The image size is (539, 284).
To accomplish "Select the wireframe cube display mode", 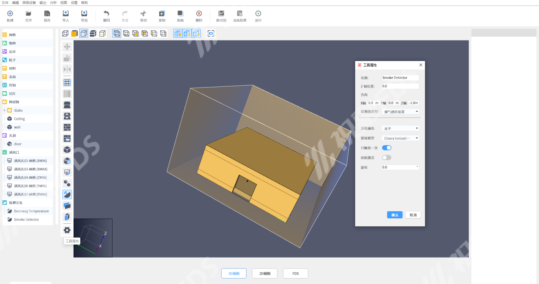I will pyautogui.click(x=65, y=33).
